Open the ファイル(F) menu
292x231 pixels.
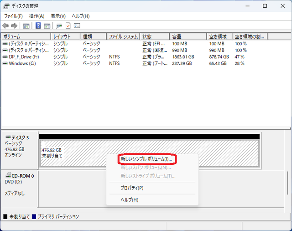click(13, 16)
